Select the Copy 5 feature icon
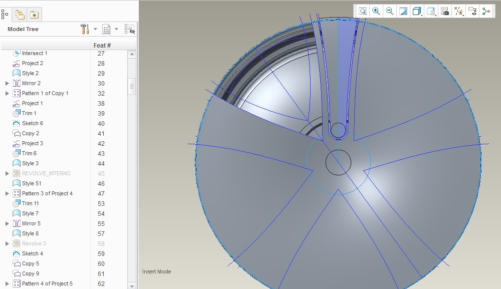The height and width of the screenshot is (289, 501). (17, 263)
